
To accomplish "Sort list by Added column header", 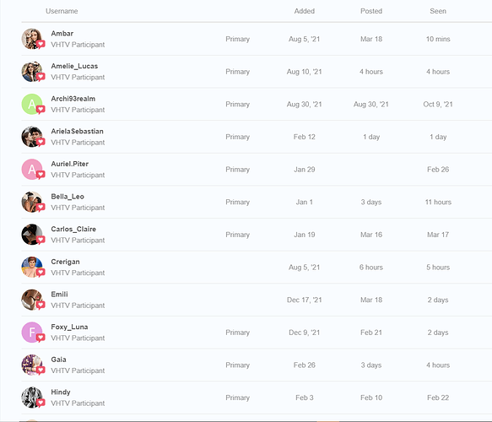I will tap(305, 11).
